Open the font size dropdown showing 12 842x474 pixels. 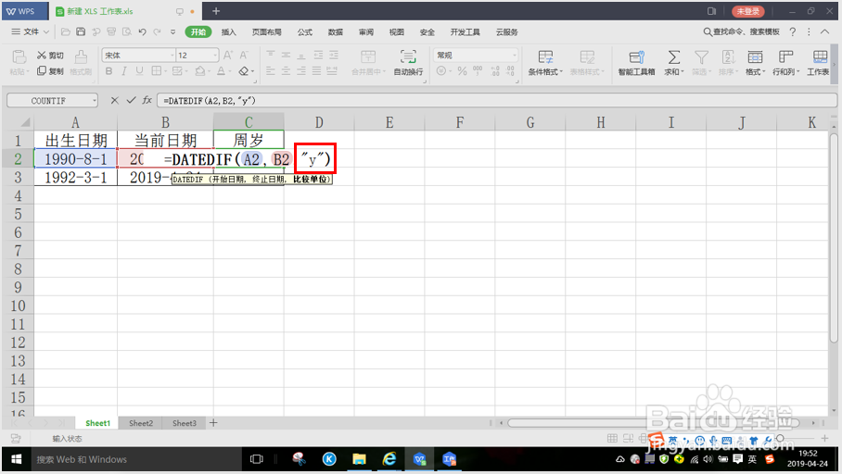coord(215,56)
